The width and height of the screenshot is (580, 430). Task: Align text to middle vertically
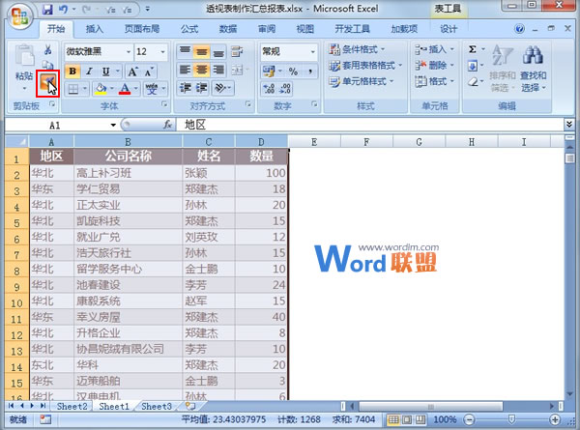pos(202,51)
